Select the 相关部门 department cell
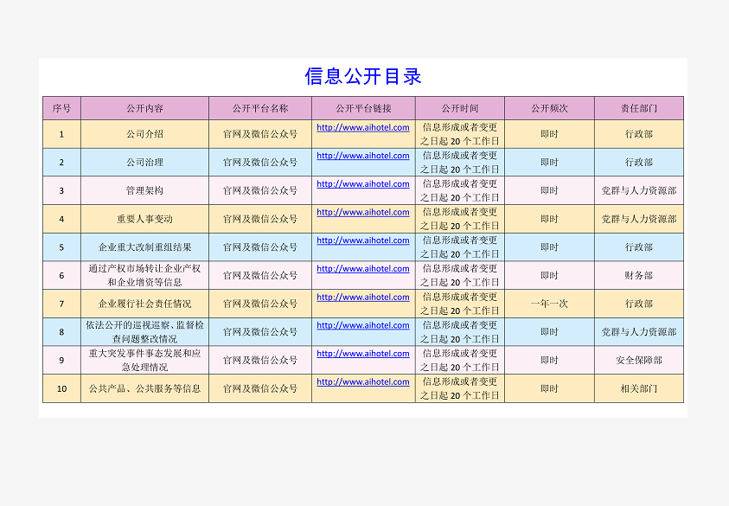Viewport: 729px width, 506px height. pyautogui.click(x=639, y=389)
